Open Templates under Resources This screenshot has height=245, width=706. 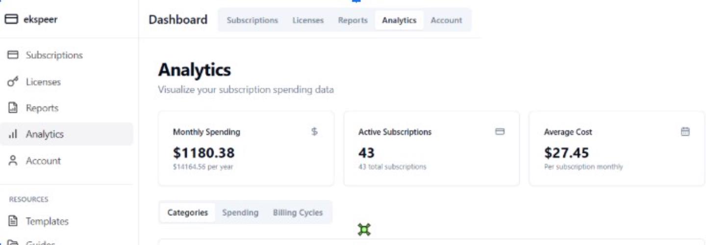[x=47, y=221]
